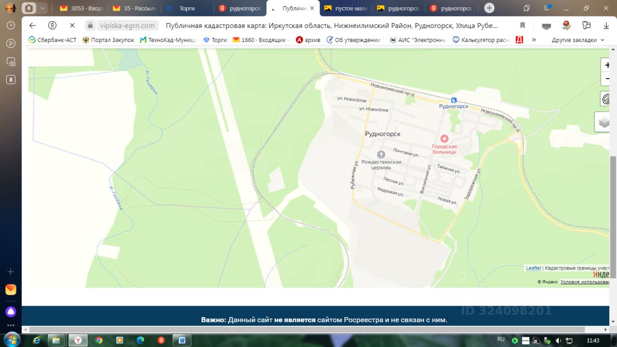Zoom in on the cadastral map
This screenshot has height=347, width=617.
click(x=606, y=65)
